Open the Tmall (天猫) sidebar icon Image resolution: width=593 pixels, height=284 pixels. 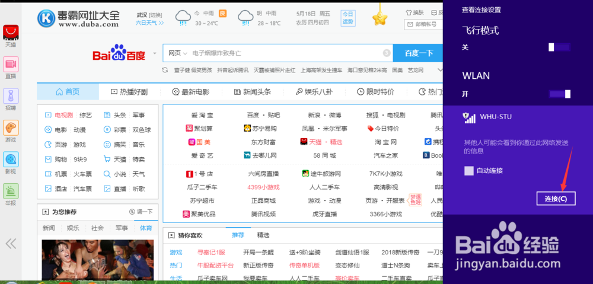click(11, 33)
